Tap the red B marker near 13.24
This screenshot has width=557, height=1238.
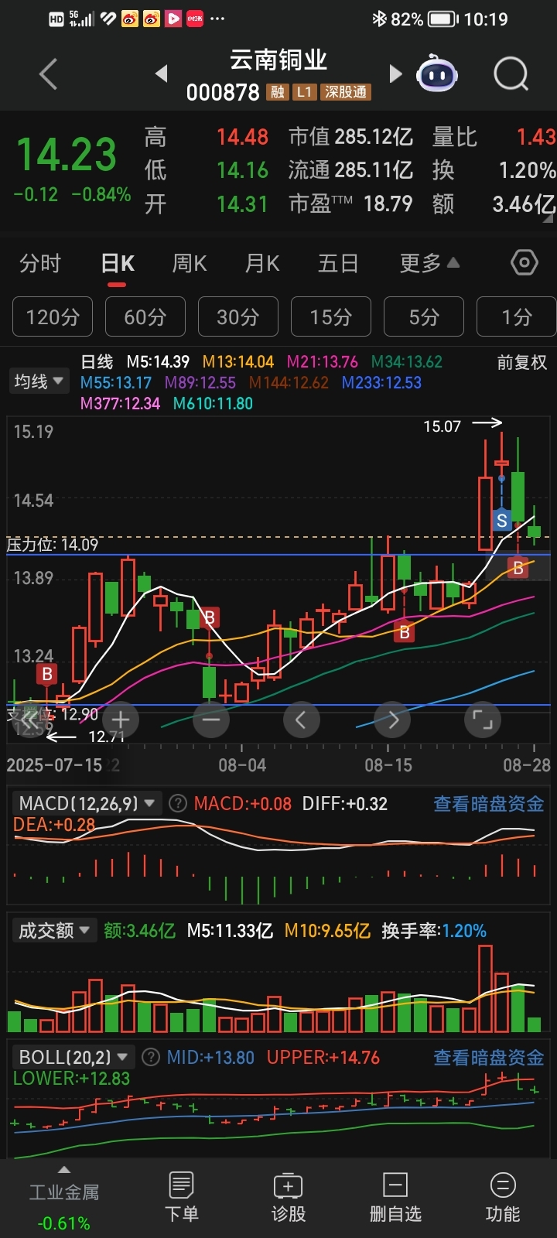[x=47, y=674]
